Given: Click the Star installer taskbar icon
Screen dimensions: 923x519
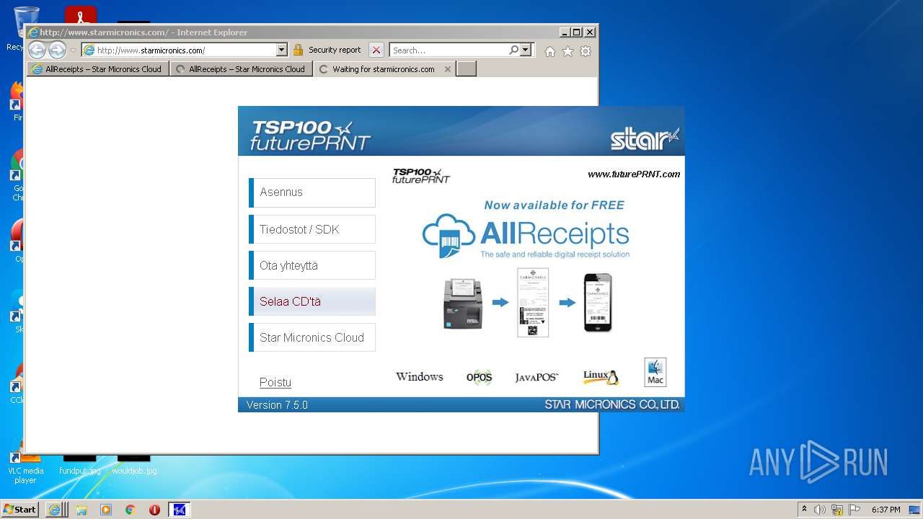Looking at the screenshot, I should tap(180, 510).
